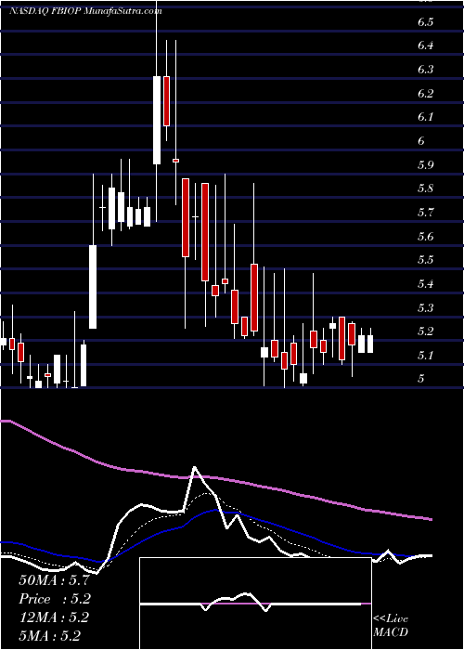Click the Price : 5.2 readout
Screen dimensions: 464x650
pyautogui.click(x=55, y=599)
